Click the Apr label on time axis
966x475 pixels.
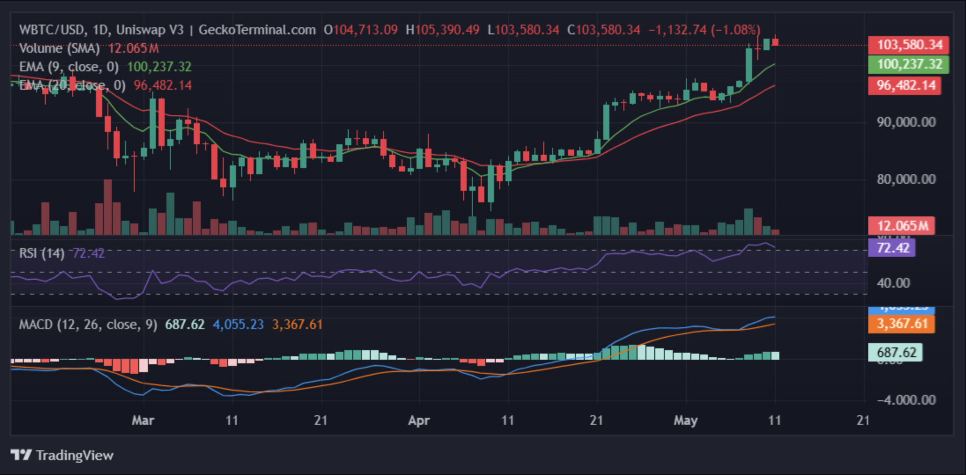[x=419, y=420]
